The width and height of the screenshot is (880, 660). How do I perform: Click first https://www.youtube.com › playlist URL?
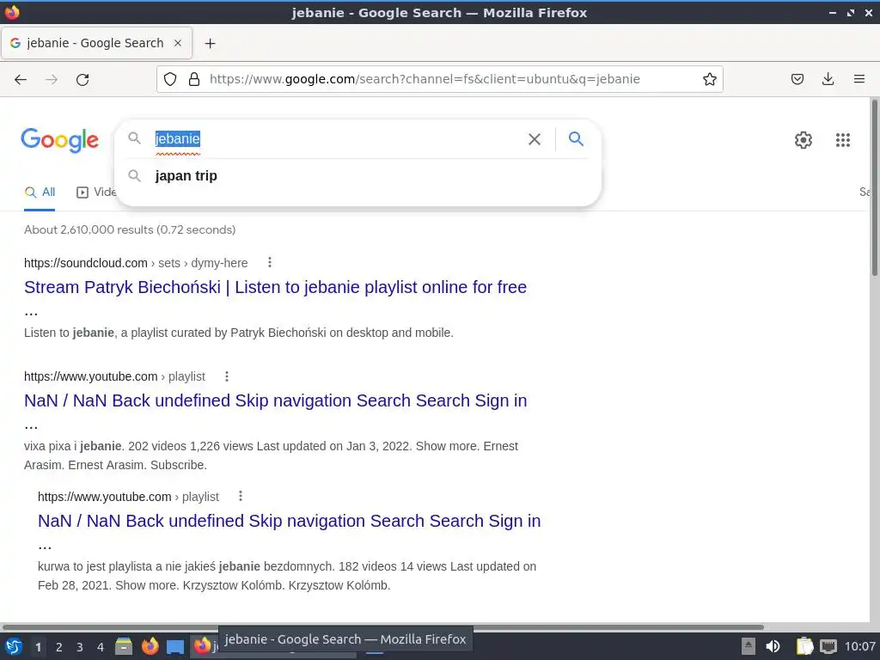pos(114,376)
